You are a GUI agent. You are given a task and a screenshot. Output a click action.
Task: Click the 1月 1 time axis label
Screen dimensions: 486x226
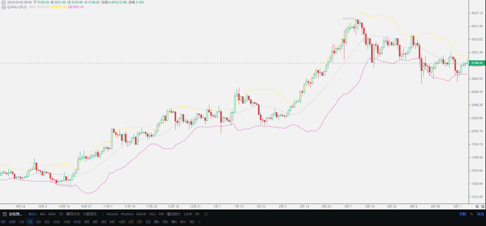point(217,207)
